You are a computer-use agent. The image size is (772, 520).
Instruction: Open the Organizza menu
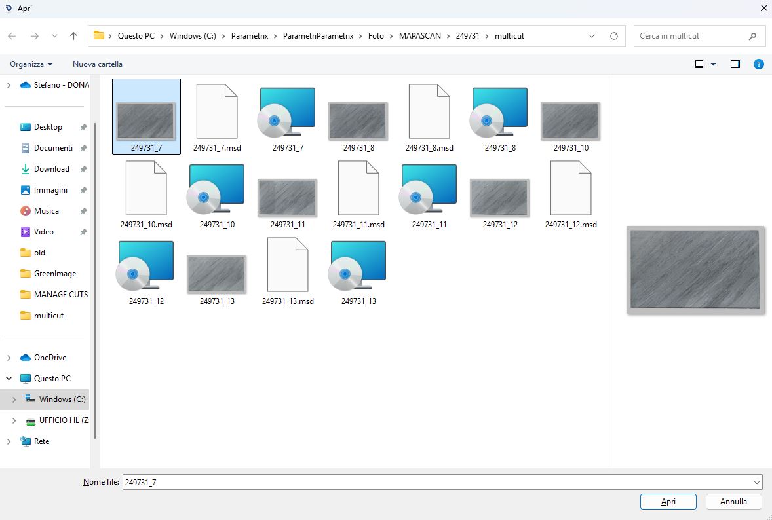coord(31,64)
